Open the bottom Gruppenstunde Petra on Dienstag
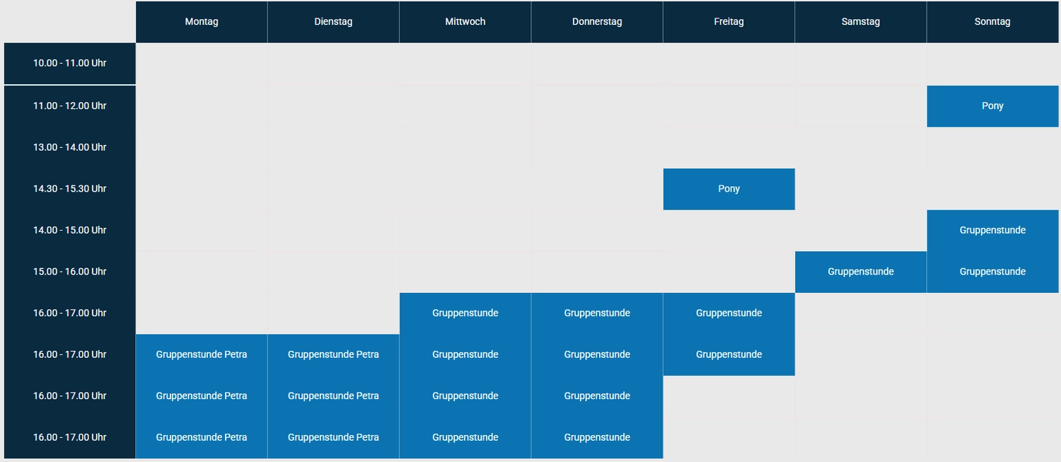The image size is (1061, 462). pyautogui.click(x=333, y=437)
